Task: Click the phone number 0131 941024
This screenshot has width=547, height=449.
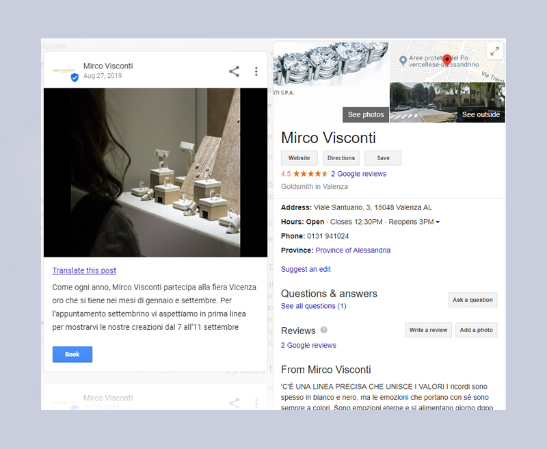Action: pyautogui.click(x=328, y=236)
